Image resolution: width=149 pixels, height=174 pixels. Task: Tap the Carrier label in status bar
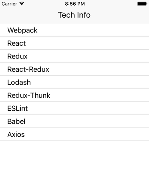(9, 4)
